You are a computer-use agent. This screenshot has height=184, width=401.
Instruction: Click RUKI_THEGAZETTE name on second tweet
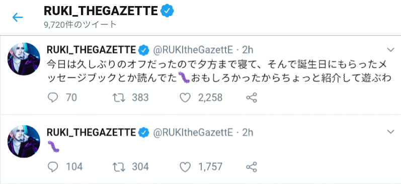click(x=91, y=132)
